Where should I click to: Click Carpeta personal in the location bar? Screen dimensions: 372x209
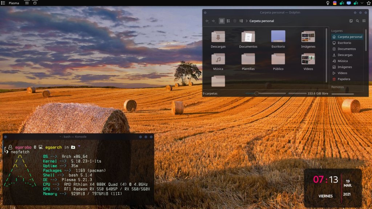tap(262, 21)
